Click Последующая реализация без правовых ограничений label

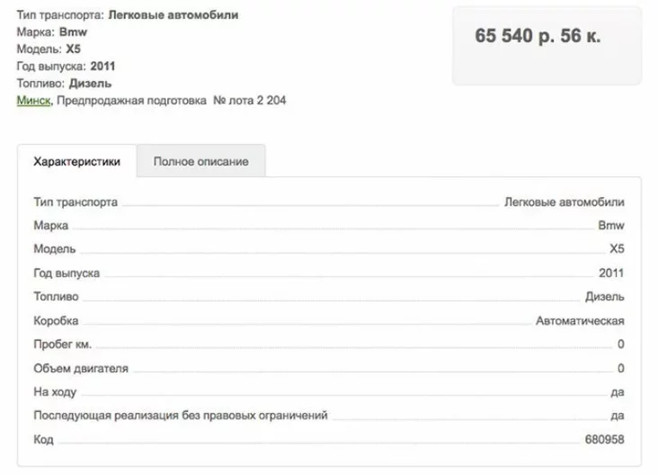point(181,416)
